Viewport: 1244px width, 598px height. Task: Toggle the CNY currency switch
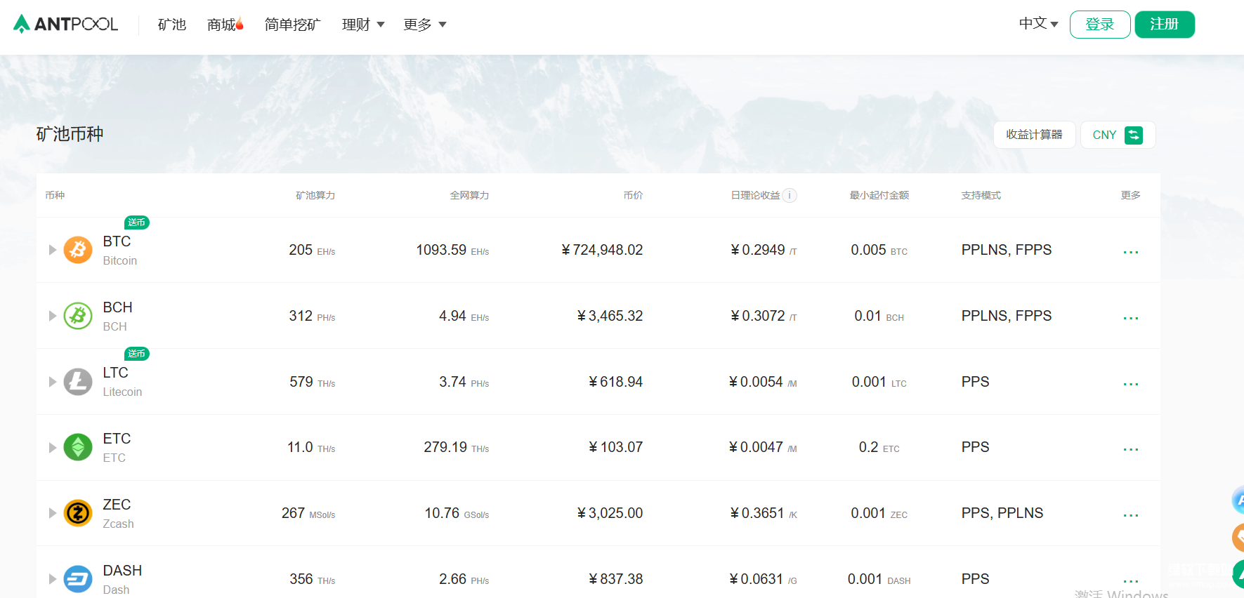1133,135
